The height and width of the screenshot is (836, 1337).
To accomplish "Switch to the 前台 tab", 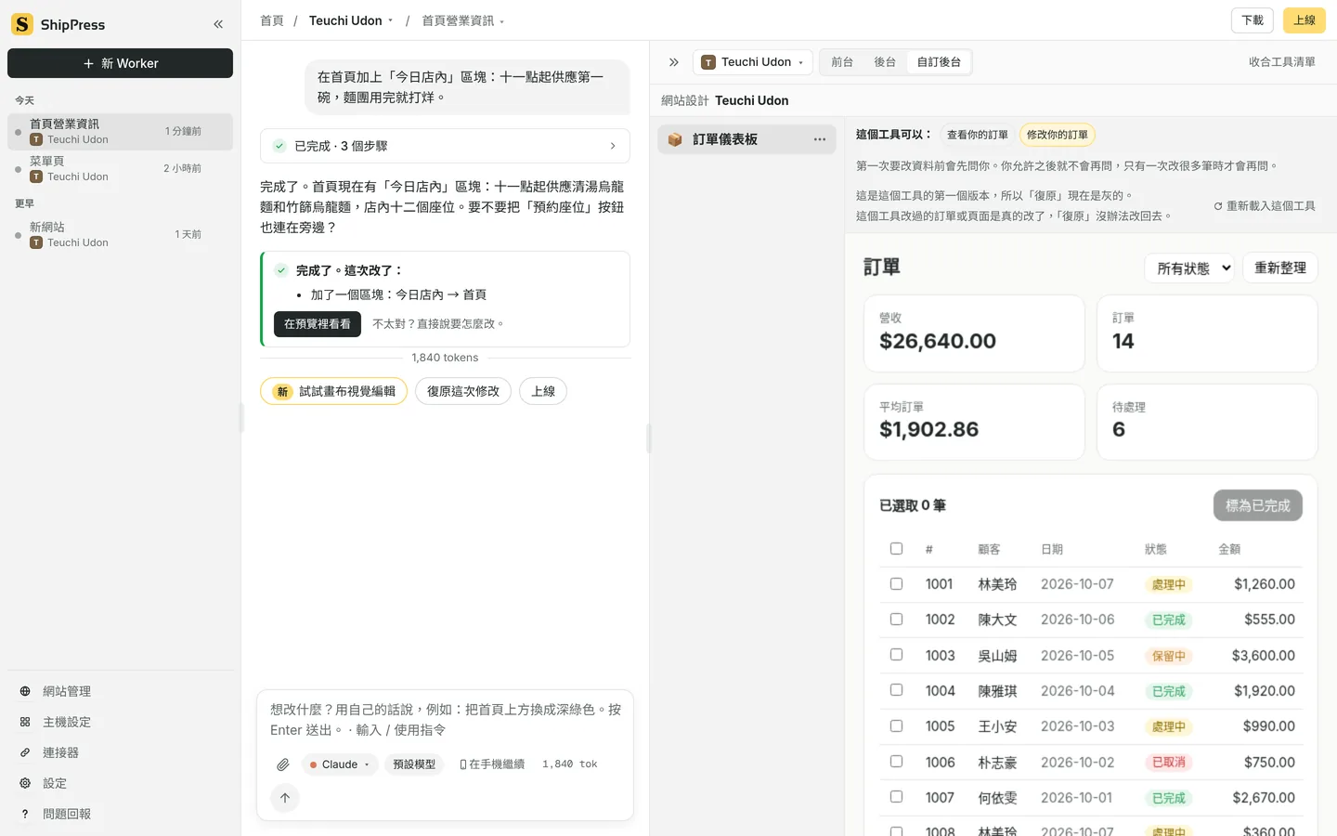I will tap(842, 62).
